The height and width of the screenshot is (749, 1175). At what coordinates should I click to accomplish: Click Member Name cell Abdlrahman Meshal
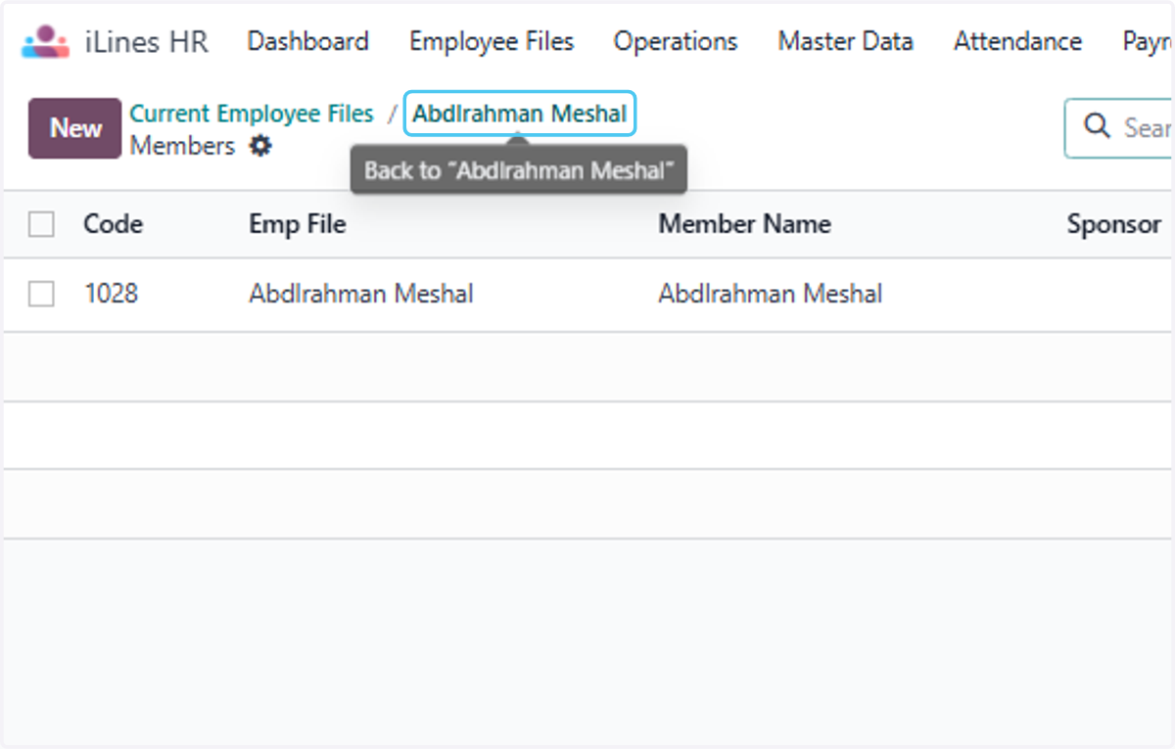click(x=771, y=294)
